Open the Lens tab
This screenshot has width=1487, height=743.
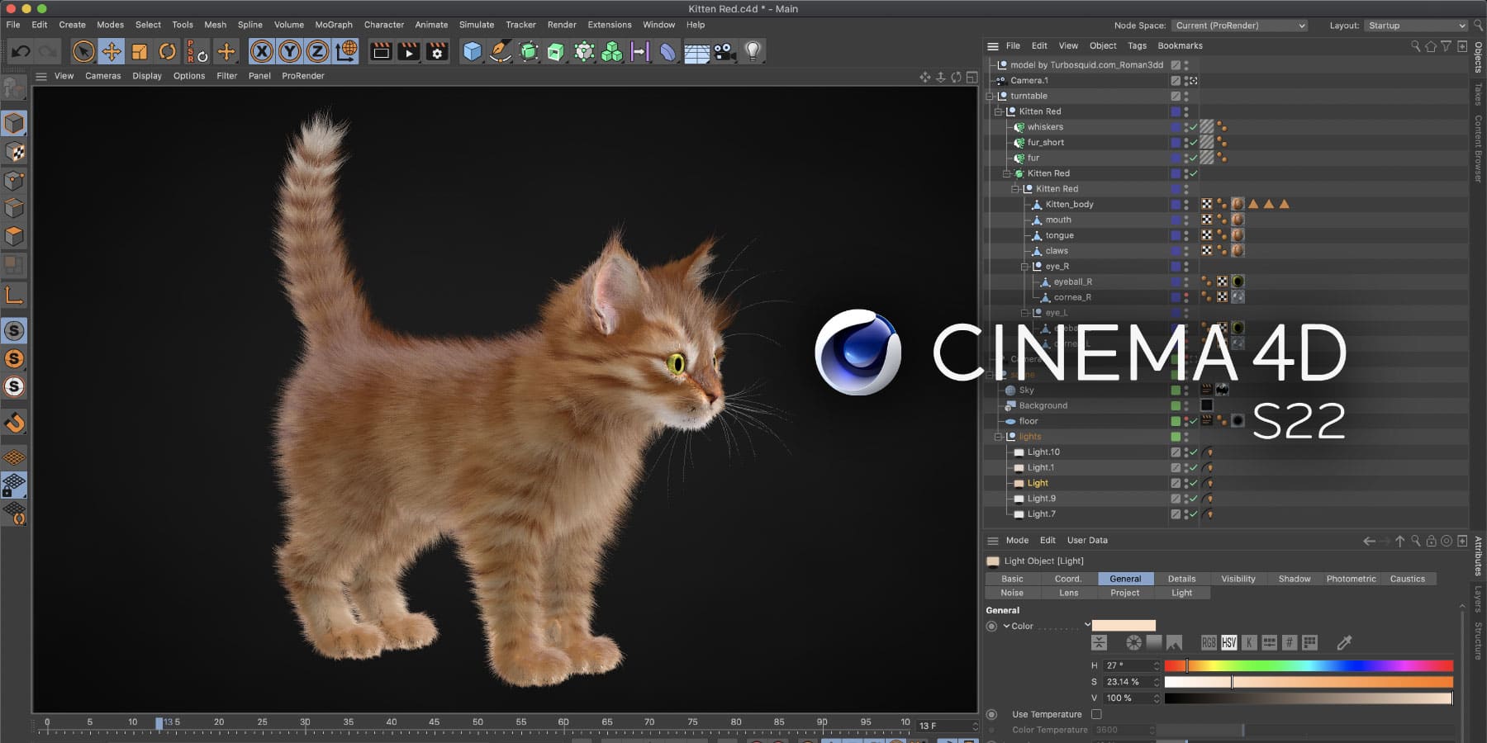1069,593
